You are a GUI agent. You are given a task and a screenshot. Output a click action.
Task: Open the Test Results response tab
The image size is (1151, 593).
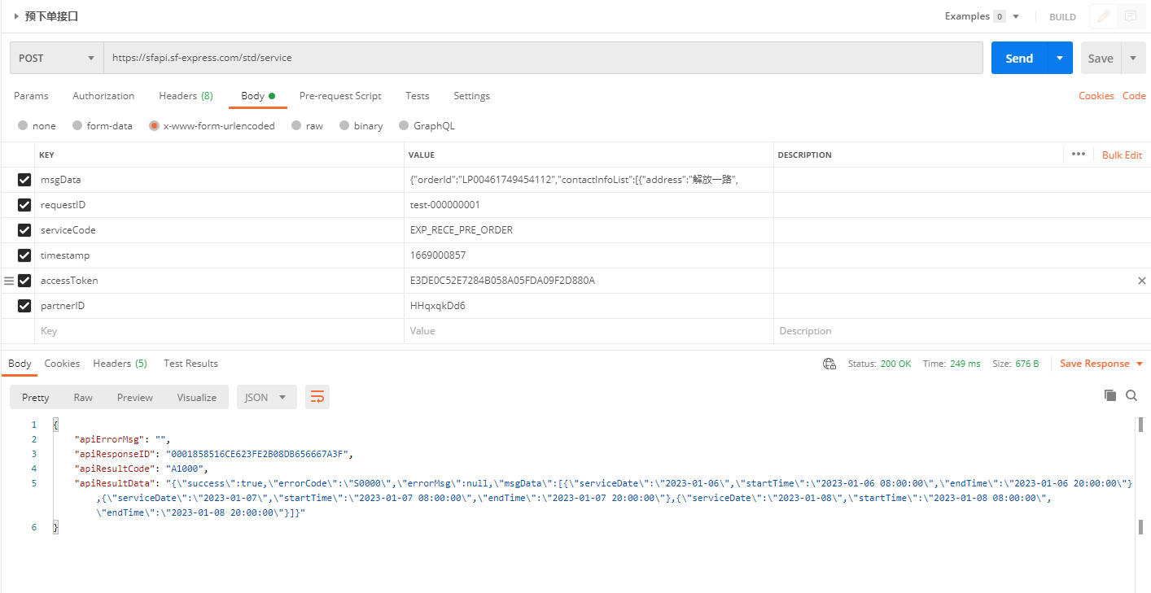pyautogui.click(x=190, y=364)
